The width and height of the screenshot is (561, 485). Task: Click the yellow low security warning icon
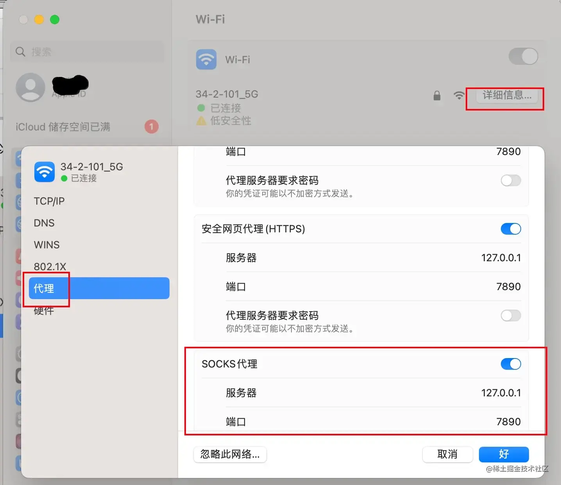[201, 121]
